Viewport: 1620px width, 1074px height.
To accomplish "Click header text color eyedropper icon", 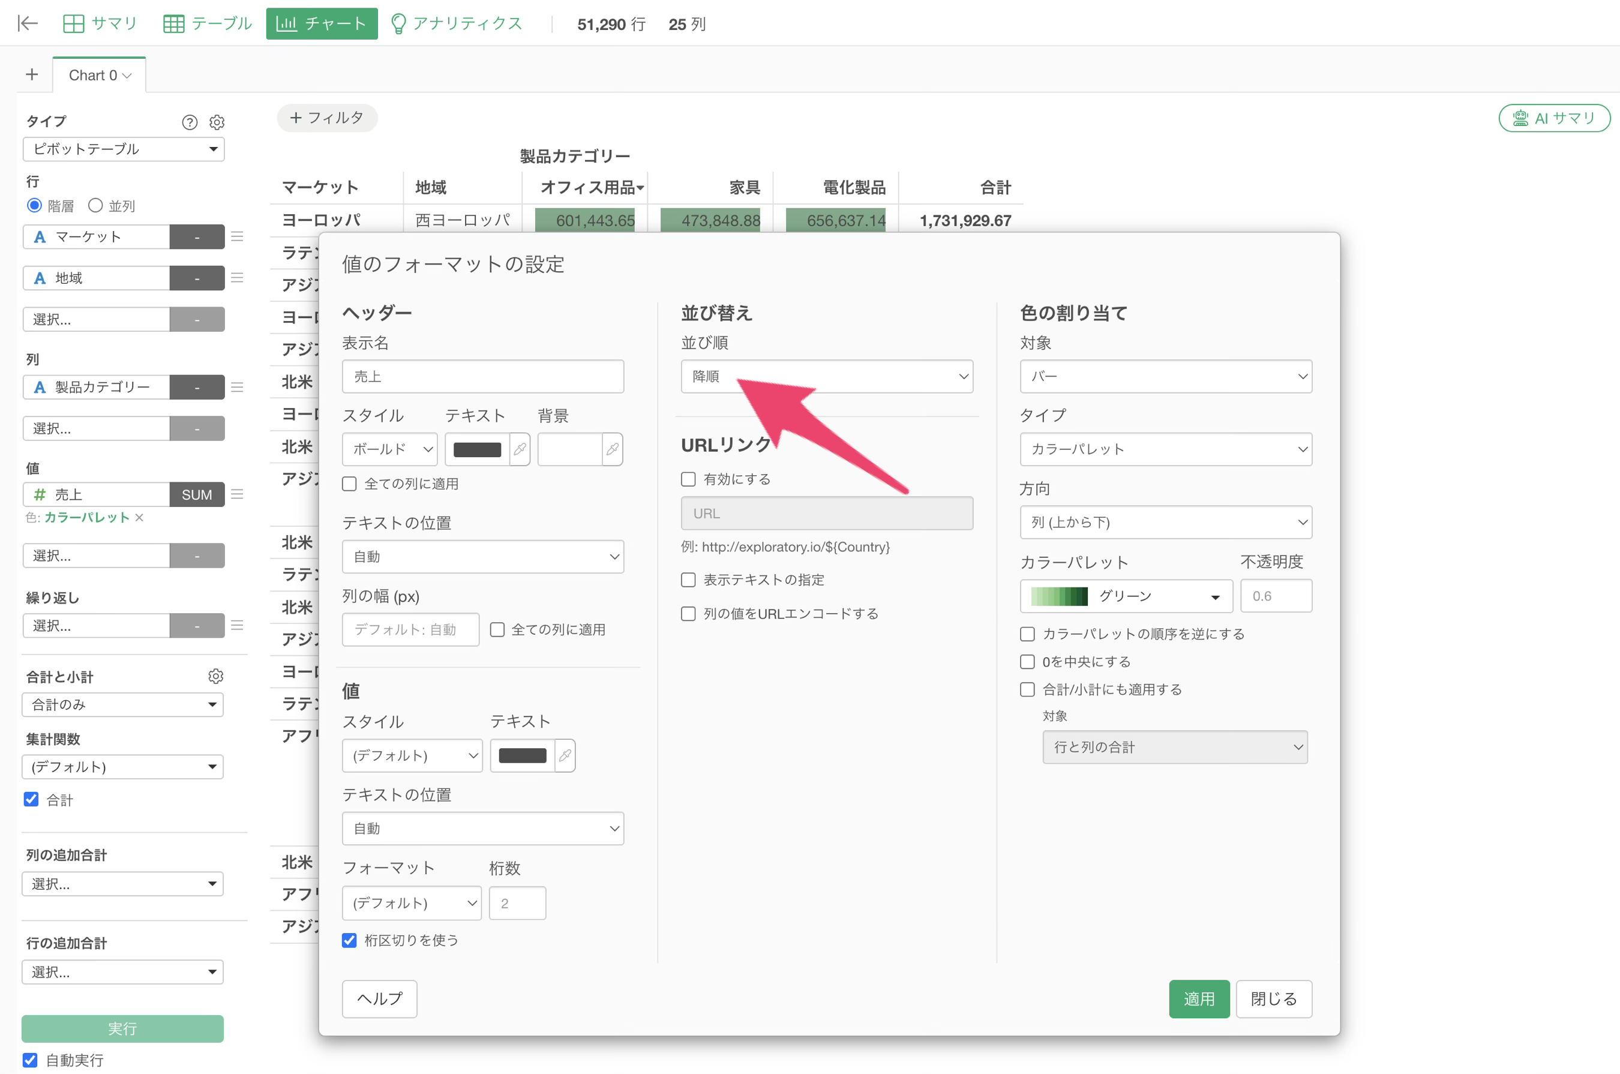I will pos(520,449).
